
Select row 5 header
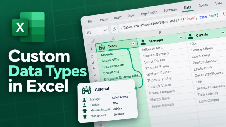click(x=94, y=74)
